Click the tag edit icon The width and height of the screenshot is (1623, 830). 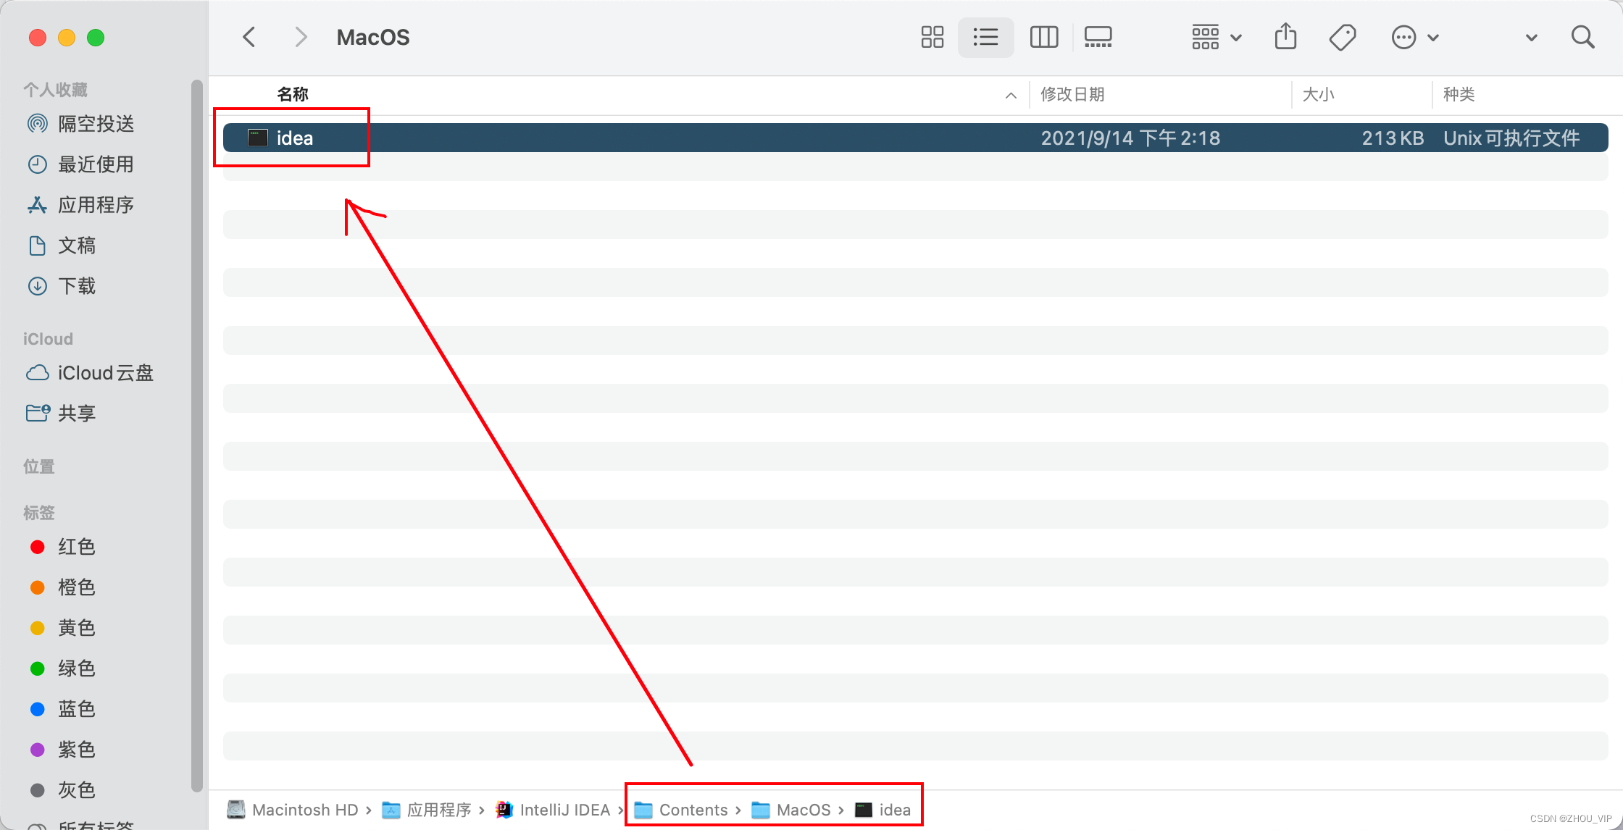point(1342,37)
